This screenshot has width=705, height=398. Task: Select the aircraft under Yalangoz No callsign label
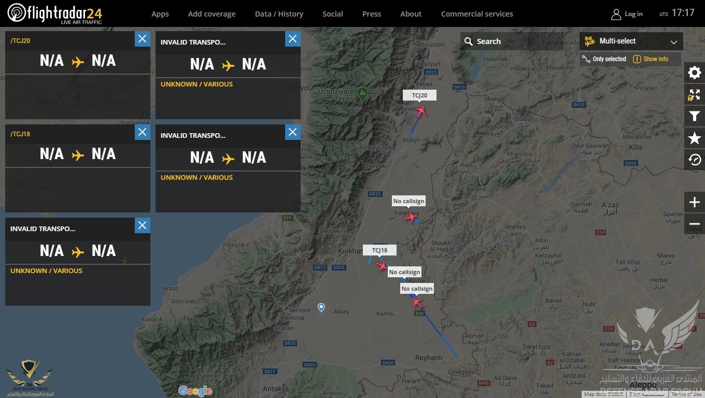pos(410,218)
